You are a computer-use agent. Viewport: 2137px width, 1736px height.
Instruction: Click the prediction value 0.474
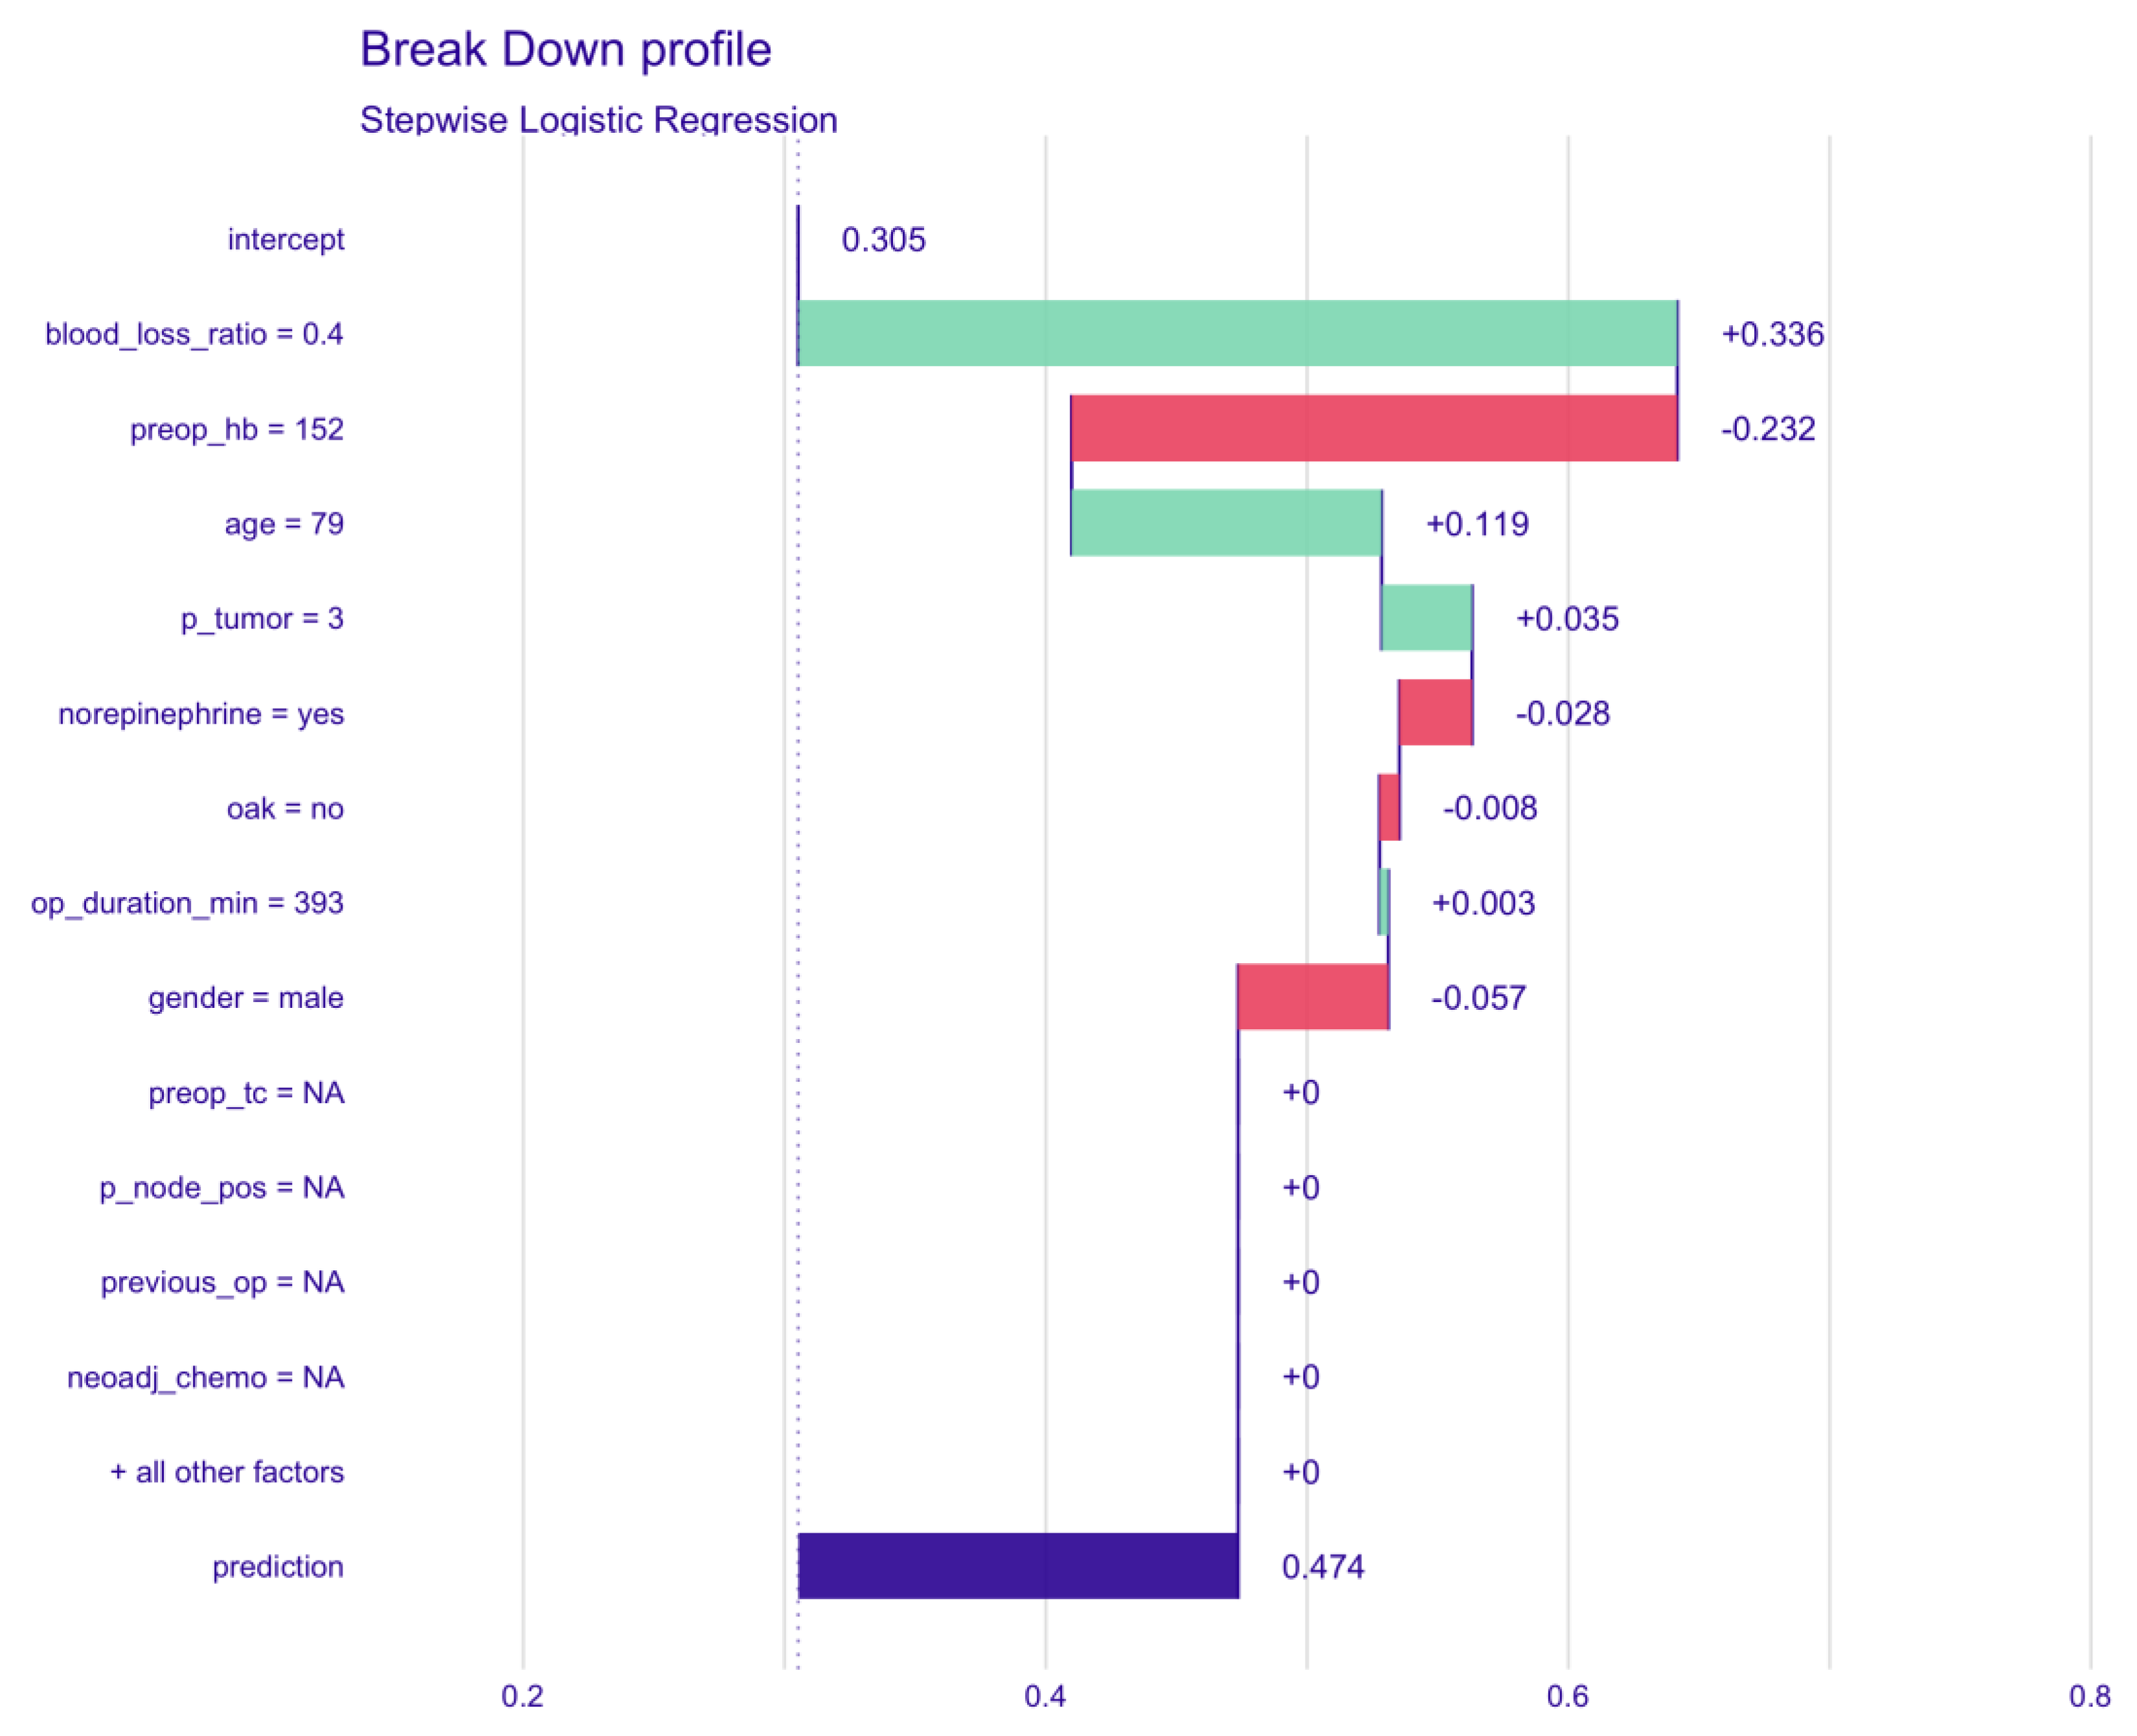click(1322, 1567)
